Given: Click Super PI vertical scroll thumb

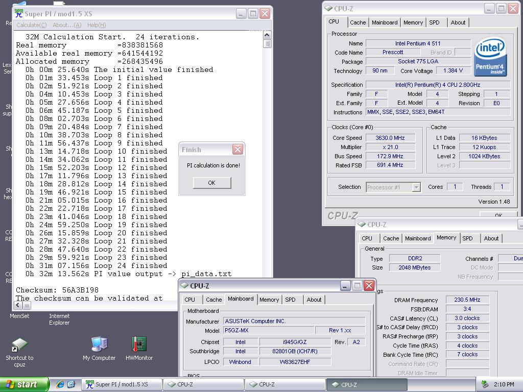Looking at the screenshot, I should pos(267,44).
